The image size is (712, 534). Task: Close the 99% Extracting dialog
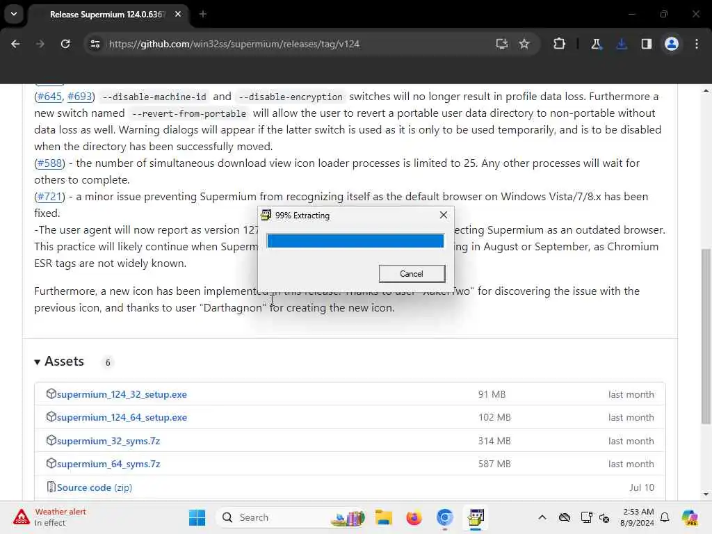tap(444, 216)
